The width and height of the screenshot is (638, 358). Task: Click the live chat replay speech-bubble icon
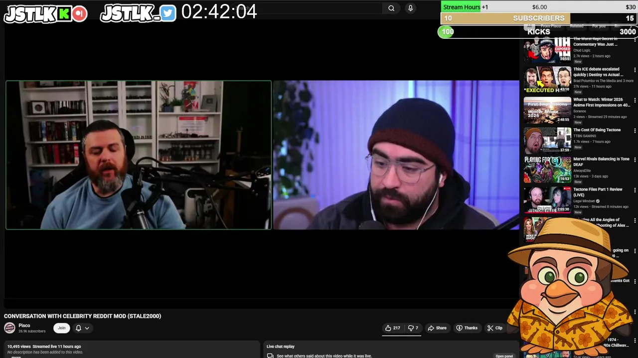pos(270,356)
